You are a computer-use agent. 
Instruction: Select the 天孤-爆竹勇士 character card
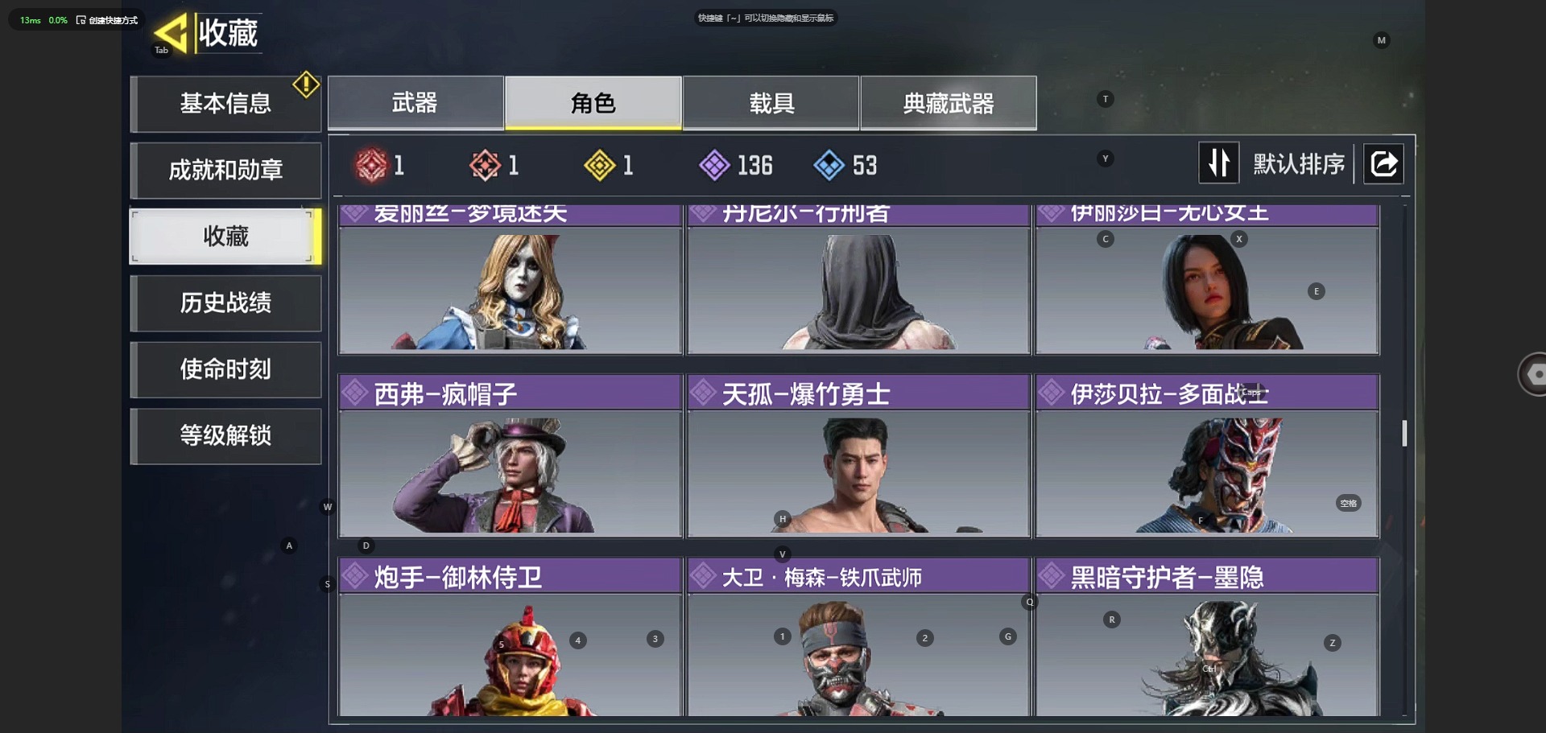pos(859,455)
